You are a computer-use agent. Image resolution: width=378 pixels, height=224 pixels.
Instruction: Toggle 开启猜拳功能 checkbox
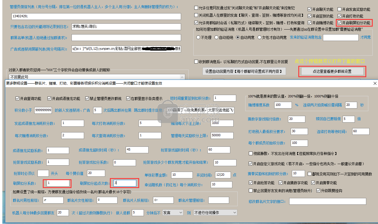pyautogui.click(x=313, y=183)
